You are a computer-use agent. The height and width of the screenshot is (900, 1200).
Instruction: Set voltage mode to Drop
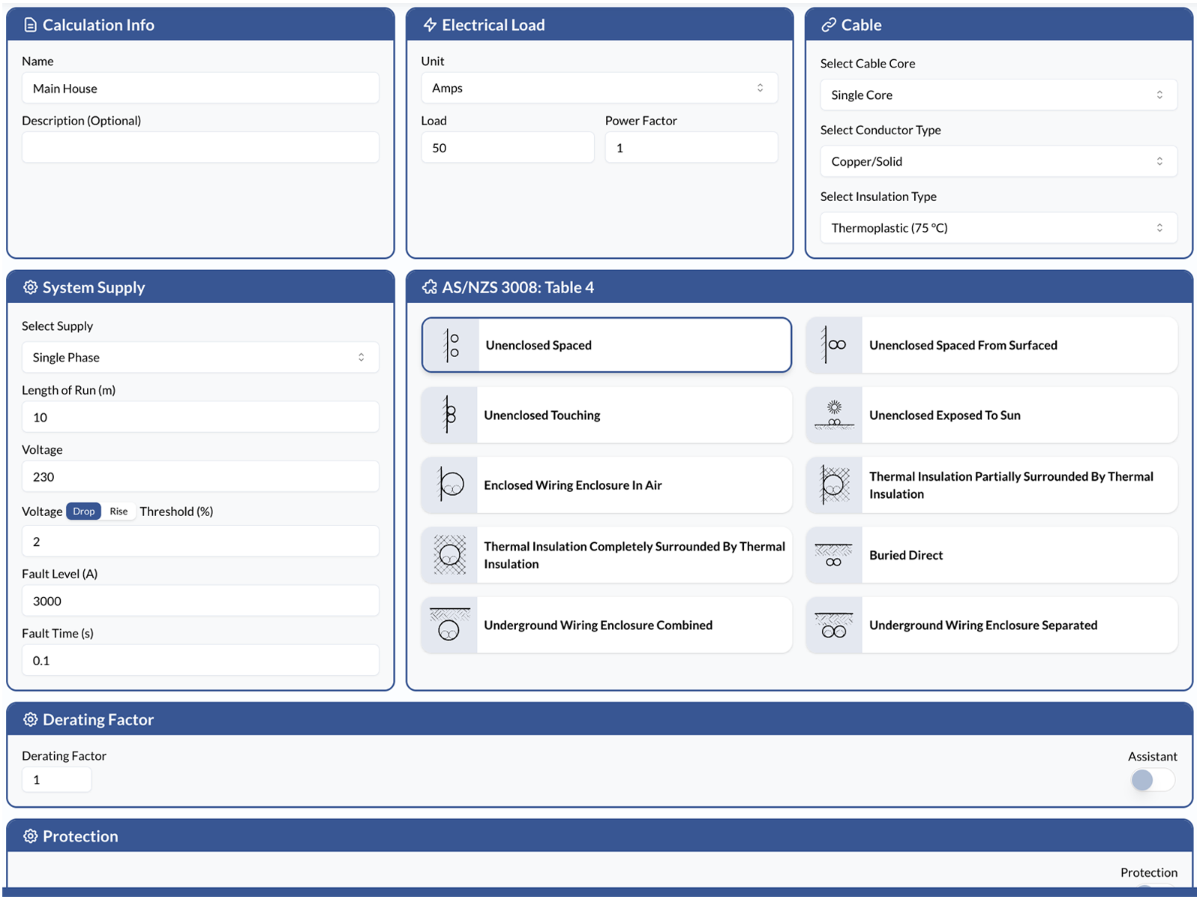(x=83, y=511)
